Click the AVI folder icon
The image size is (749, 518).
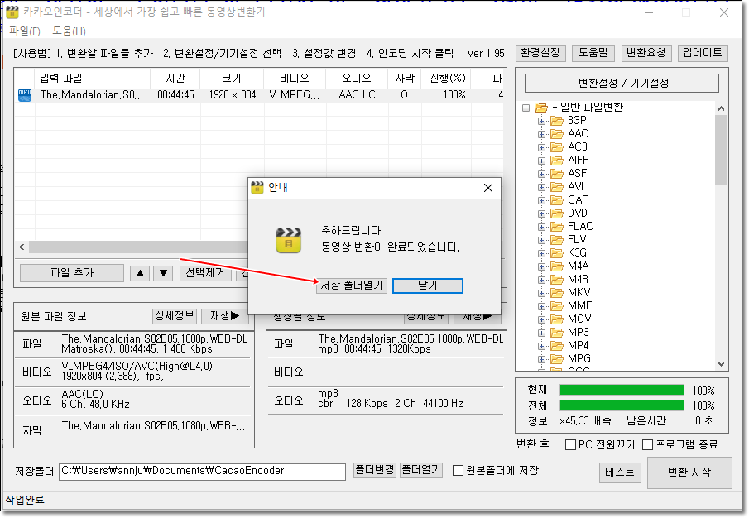(x=556, y=187)
